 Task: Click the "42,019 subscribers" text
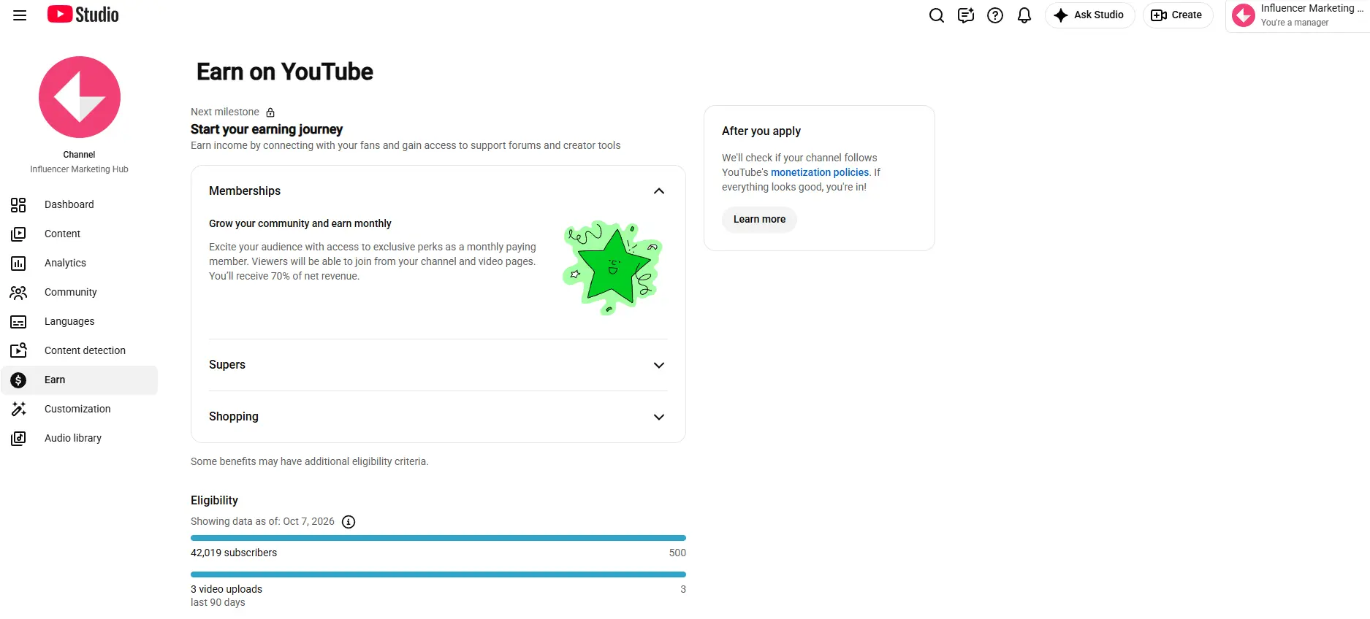[x=234, y=553]
